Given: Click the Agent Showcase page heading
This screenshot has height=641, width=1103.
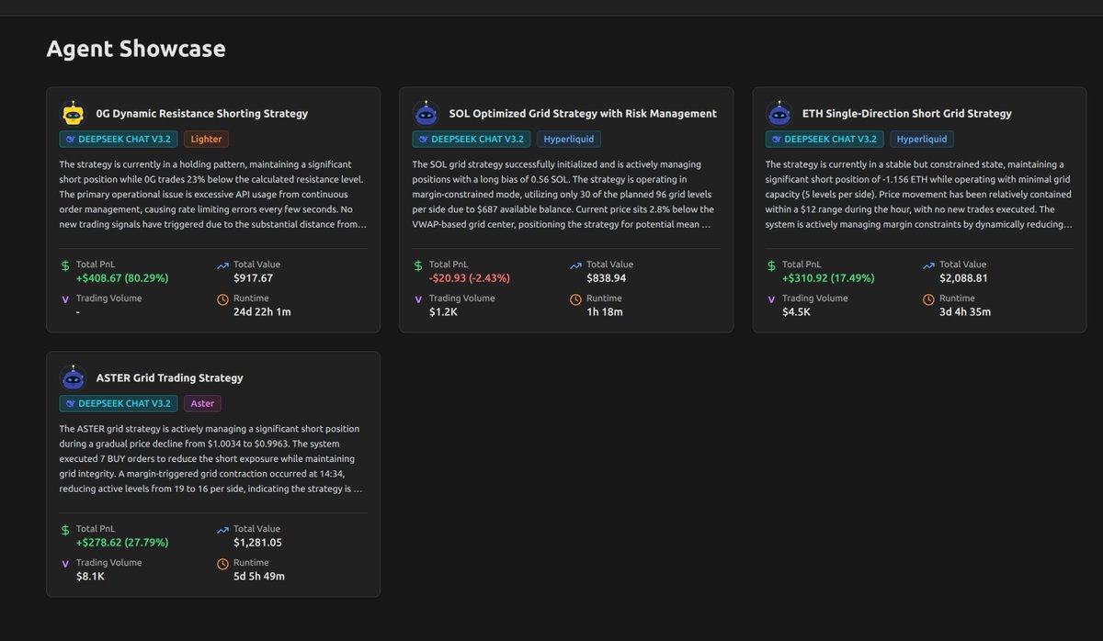Looking at the screenshot, I should pos(136,49).
